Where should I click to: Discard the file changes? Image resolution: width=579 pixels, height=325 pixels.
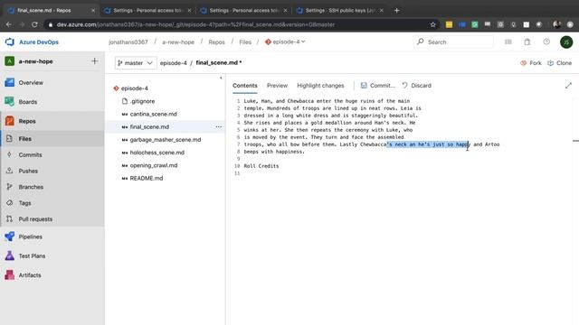point(416,86)
